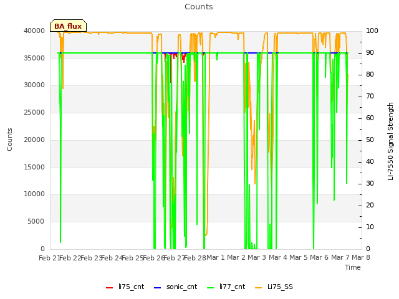Click the 60 signal strength tick label
This screenshot has width=399, height=299.
[x=370, y=118]
